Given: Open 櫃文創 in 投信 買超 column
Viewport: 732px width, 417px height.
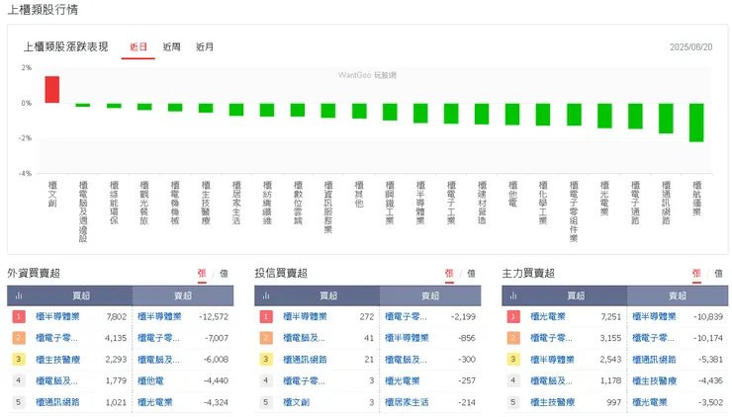Looking at the screenshot, I should point(296,402).
